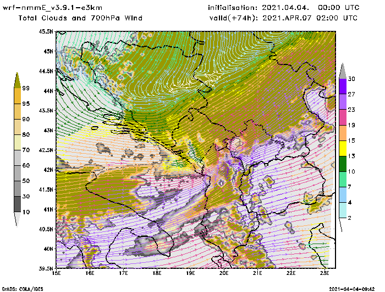Click the 40N latitude label
Screen dimensions: 385x292
48,248
